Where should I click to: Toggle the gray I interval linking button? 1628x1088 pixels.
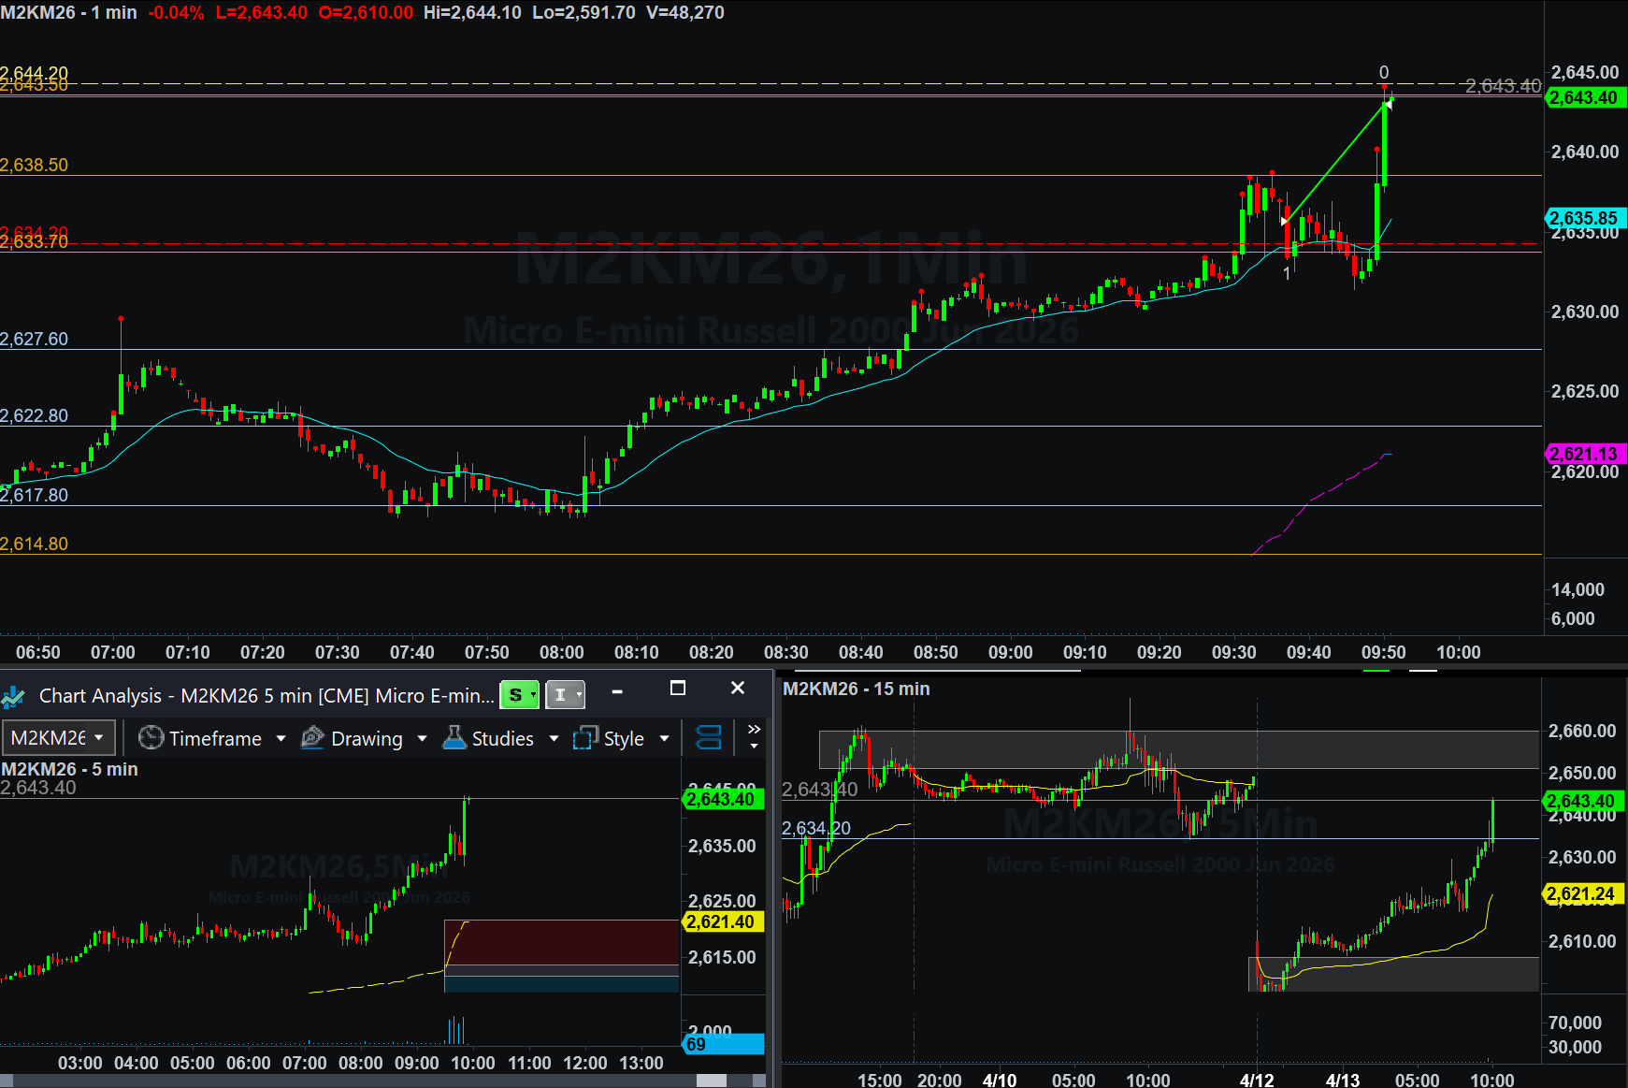click(565, 694)
